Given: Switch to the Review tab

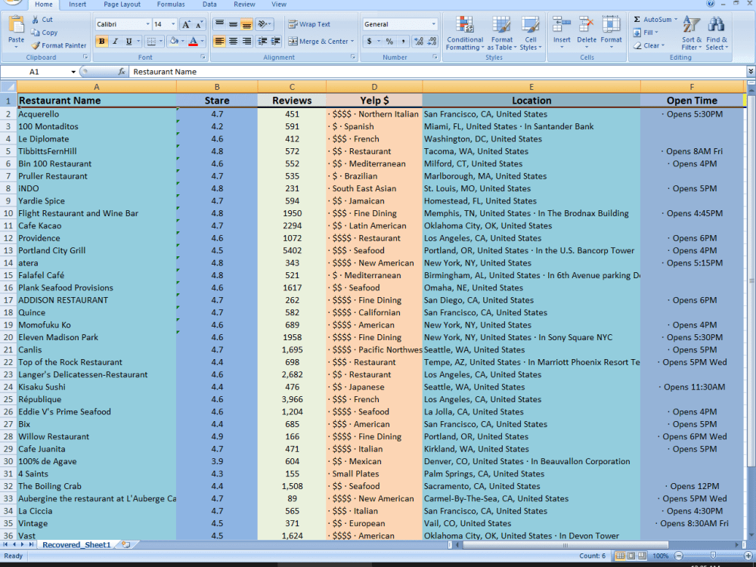Looking at the screenshot, I should tap(244, 5).
